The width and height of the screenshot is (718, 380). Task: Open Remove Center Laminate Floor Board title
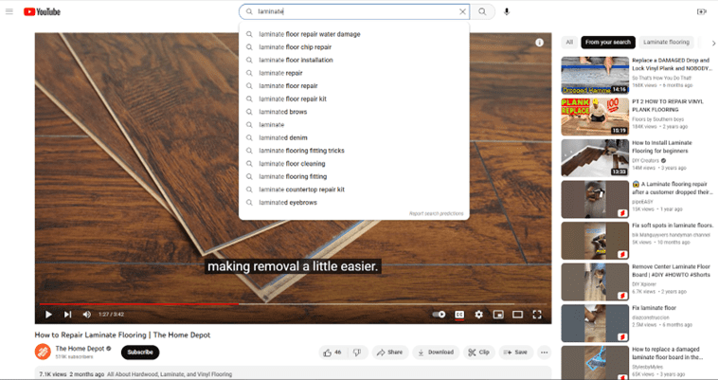click(x=672, y=271)
